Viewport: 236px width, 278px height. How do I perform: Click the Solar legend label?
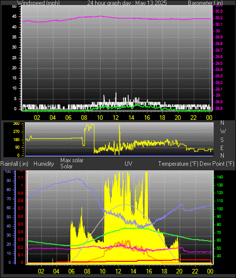(66, 166)
